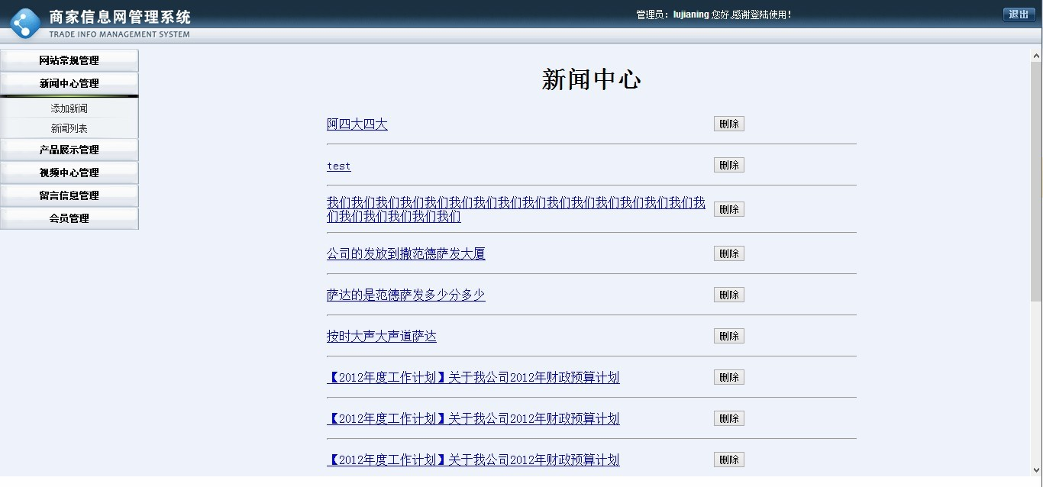This screenshot has width=1043, height=487.
Task: Open the news link 萨达的是范德萨发多少分多少
Action: [x=406, y=295]
